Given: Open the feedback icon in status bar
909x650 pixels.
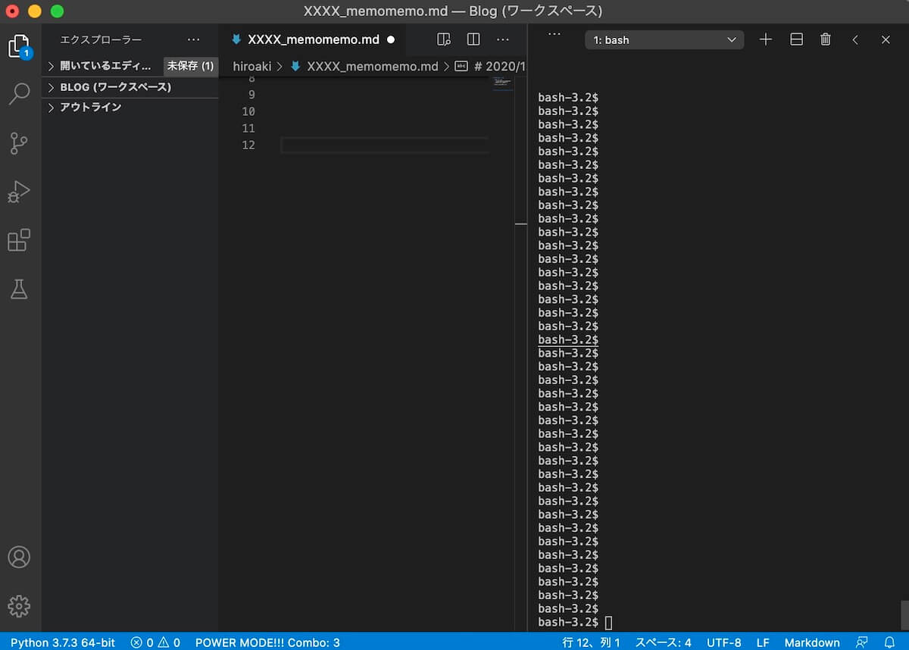Looking at the screenshot, I should pos(861,642).
